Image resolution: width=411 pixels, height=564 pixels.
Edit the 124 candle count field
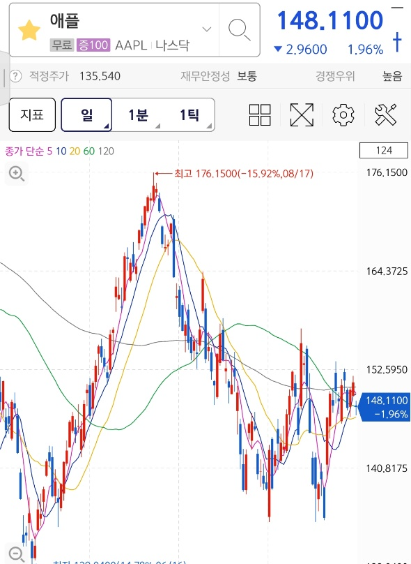(384, 150)
